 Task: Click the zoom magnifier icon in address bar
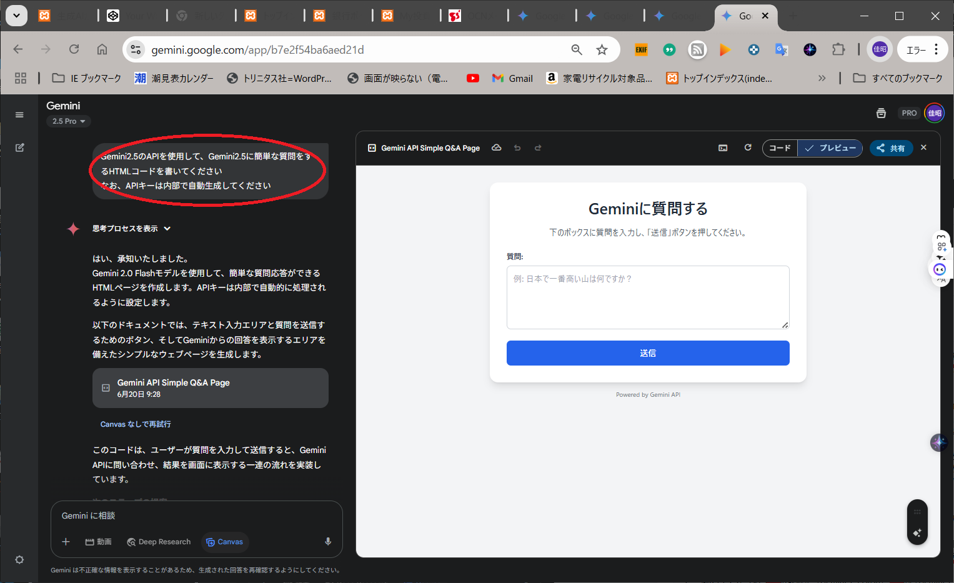coord(577,49)
